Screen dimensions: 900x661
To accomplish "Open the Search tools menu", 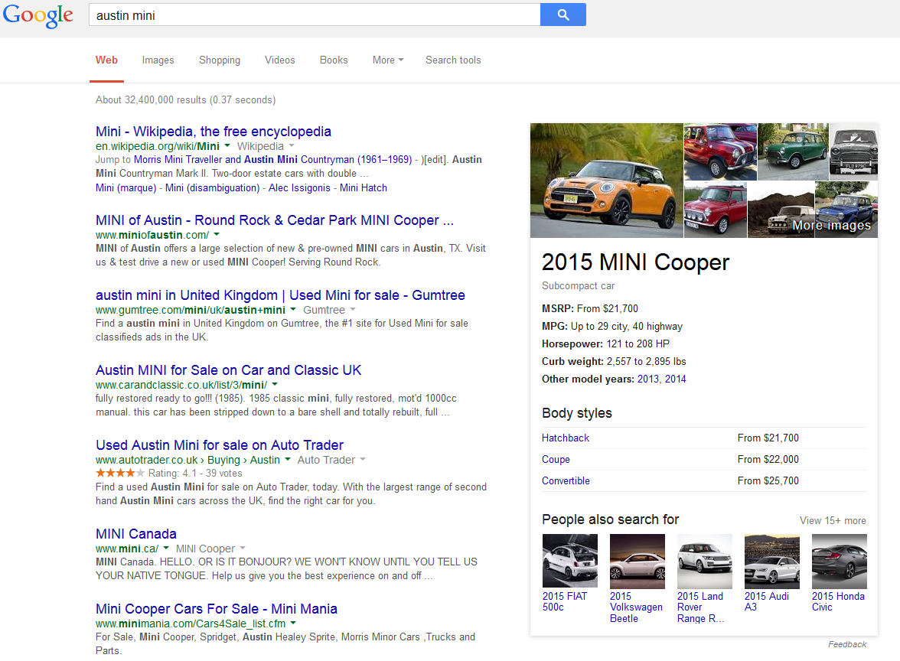I will (453, 60).
